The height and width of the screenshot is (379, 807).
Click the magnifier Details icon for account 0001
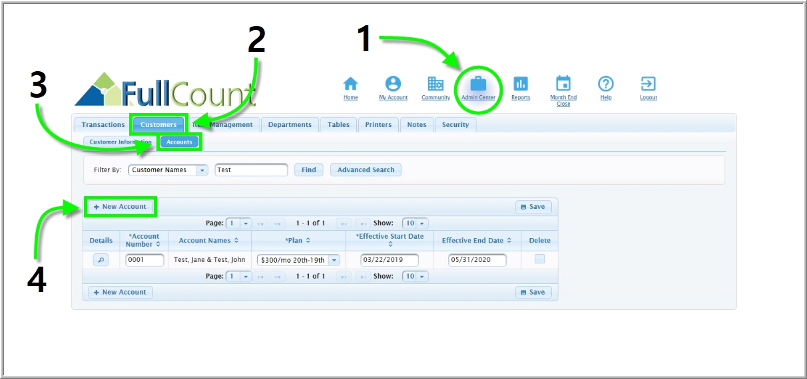(x=101, y=260)
